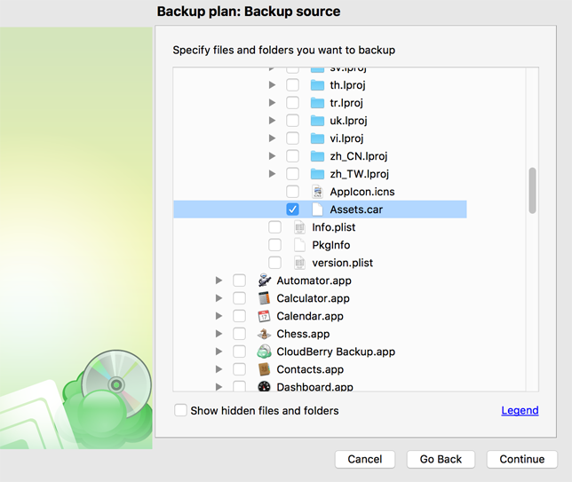Expand the Automator.app tree node
The image size is (572, 482).
click(x=218, y=281)
